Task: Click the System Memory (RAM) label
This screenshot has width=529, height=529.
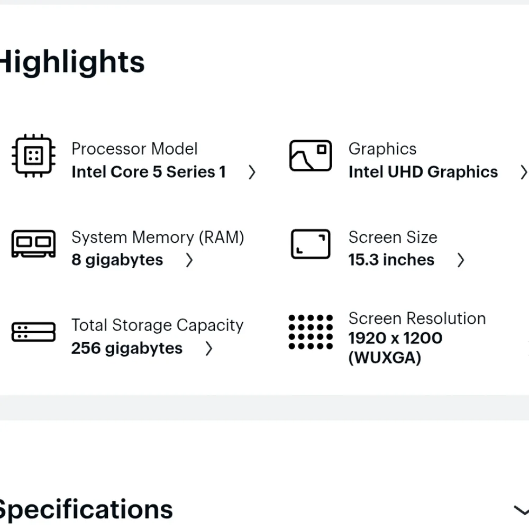Action: point(158,237)
